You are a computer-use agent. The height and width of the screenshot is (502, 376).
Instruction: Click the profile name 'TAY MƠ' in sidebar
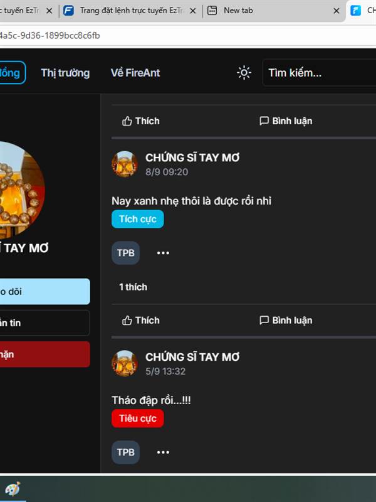point(25,248)
